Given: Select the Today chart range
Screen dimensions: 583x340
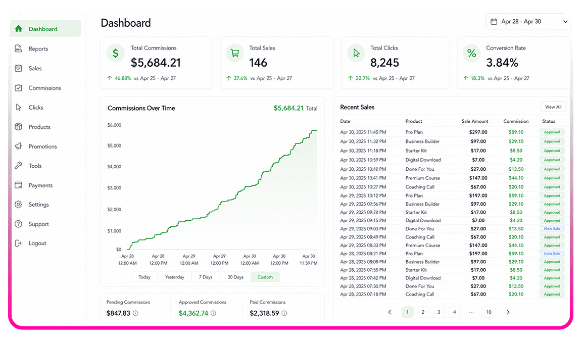Looking at the screenshot, I should coord(144,277).
